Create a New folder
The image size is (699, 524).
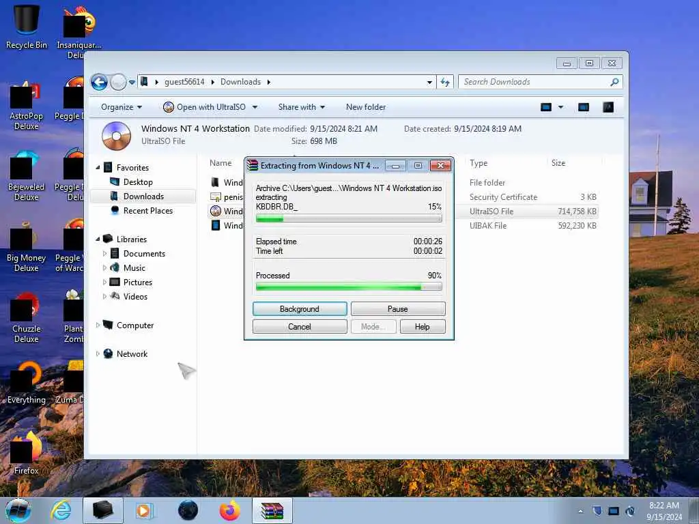[366, 107]
